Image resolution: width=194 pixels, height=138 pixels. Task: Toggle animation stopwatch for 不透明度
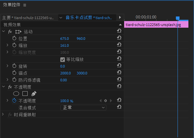(14, 100)
